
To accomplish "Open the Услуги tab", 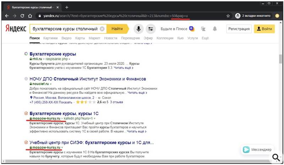I will tap(192, 38).
